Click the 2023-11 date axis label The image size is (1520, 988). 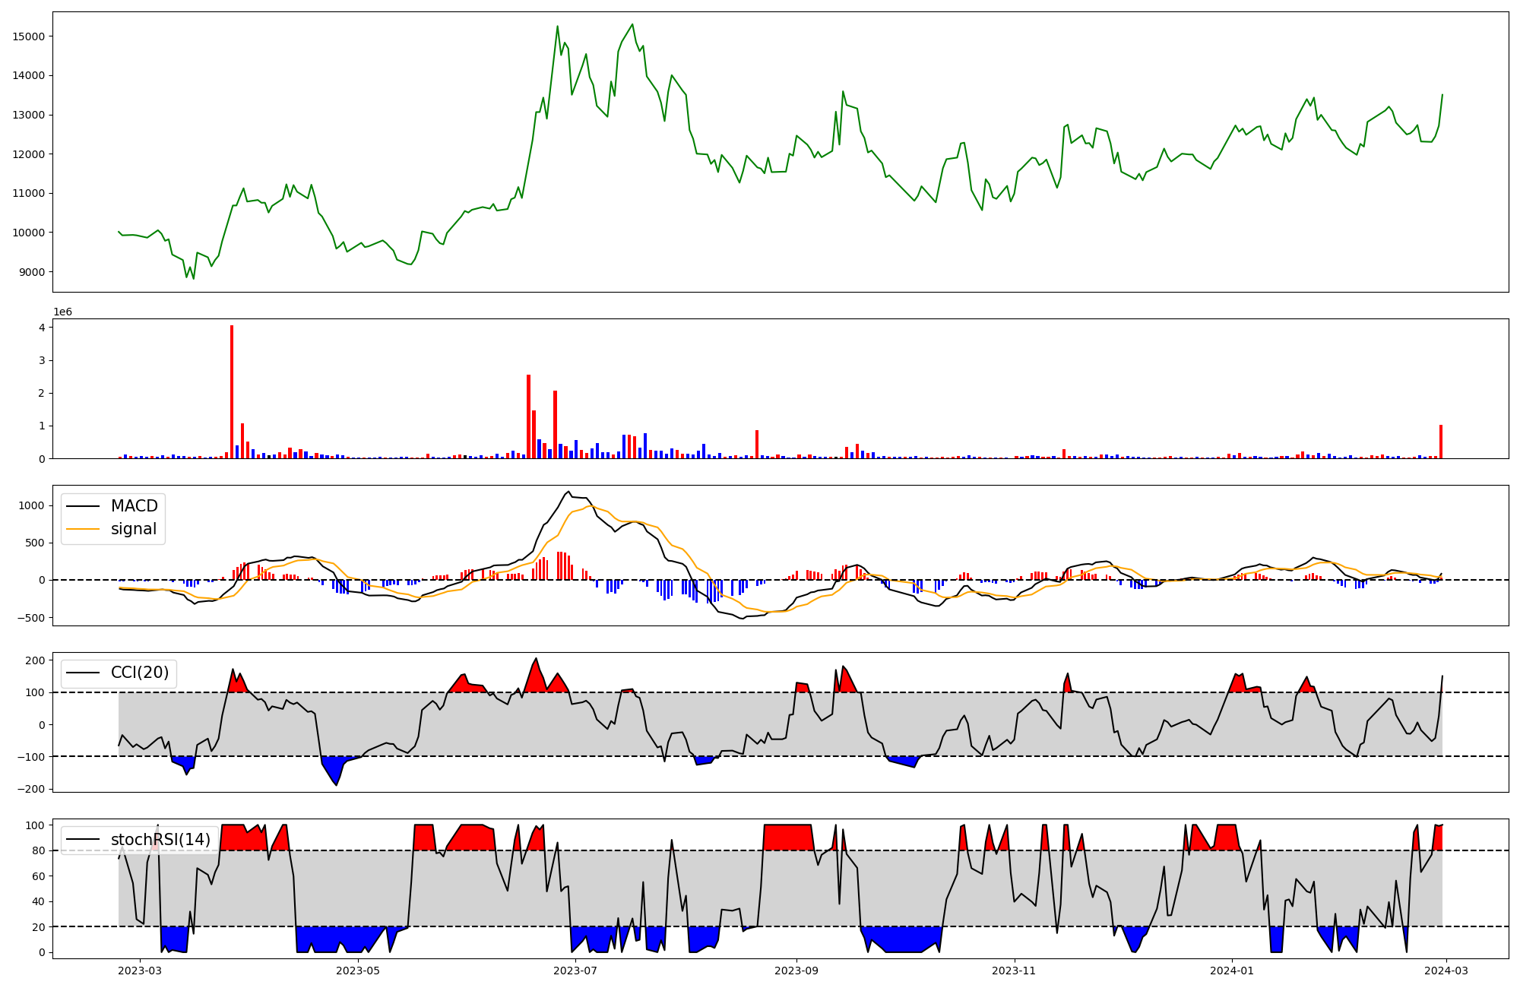tap(1015, 971)
